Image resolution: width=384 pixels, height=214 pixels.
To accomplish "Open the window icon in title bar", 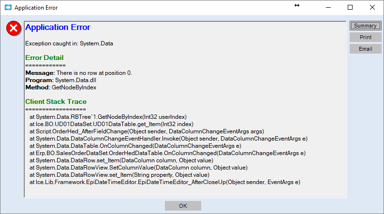I will [8, 8].
